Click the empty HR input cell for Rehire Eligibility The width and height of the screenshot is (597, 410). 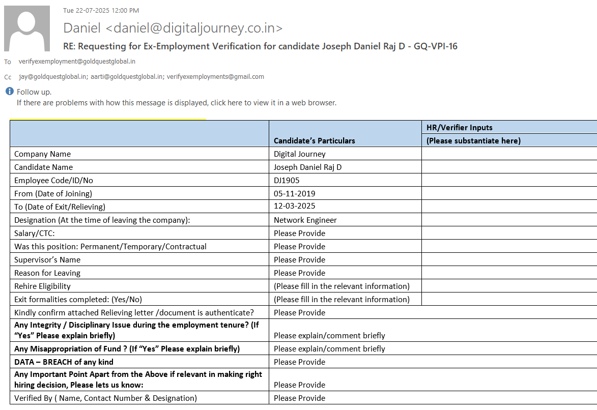(509, 286)
